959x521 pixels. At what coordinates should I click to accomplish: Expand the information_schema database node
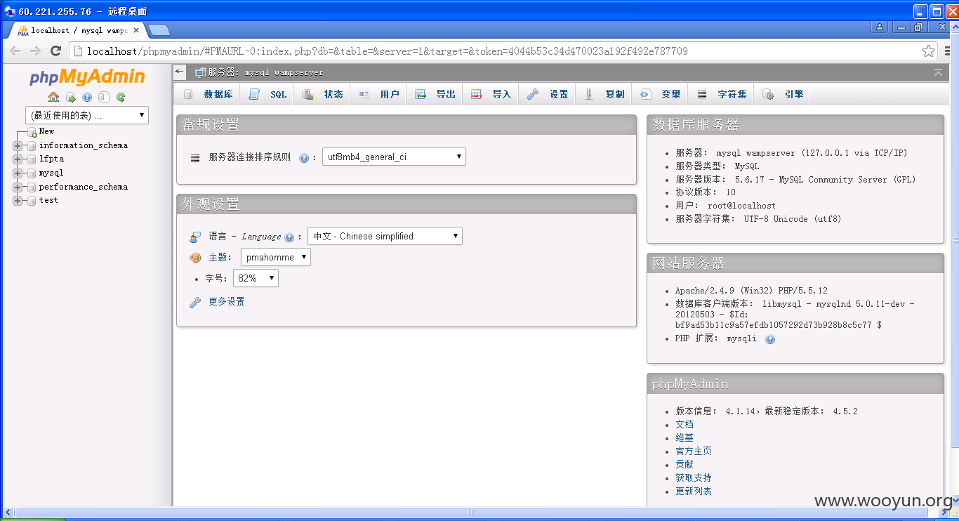pos(18,146)
